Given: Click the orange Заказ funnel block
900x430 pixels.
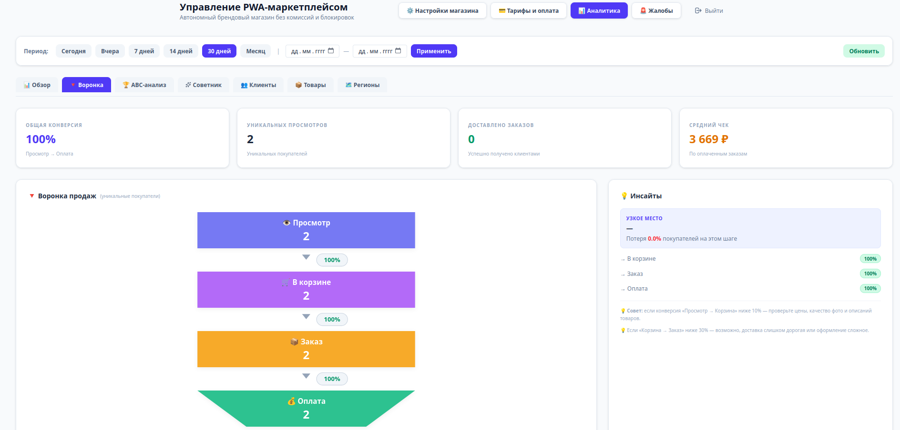Looking at the screenshot, I should tap(306, 349).
